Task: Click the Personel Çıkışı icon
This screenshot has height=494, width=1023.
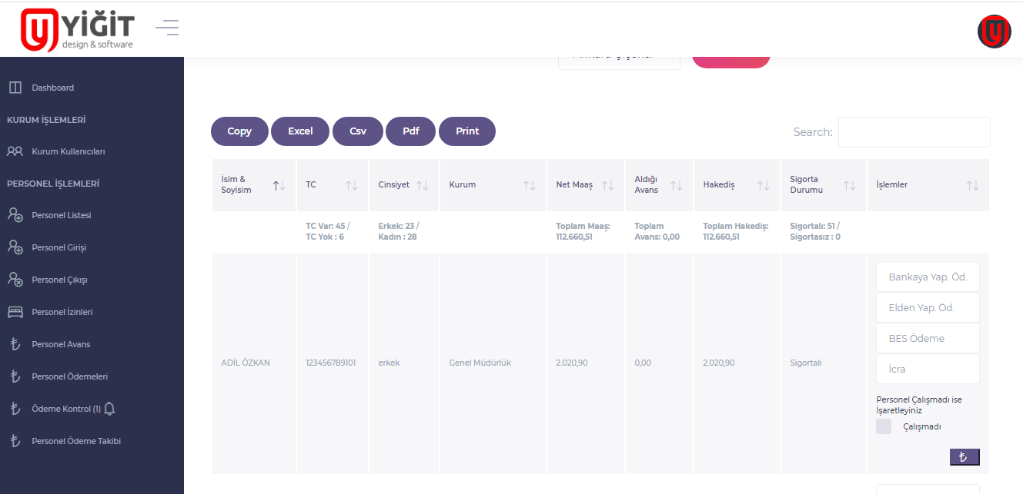Action: pos(15,280)
